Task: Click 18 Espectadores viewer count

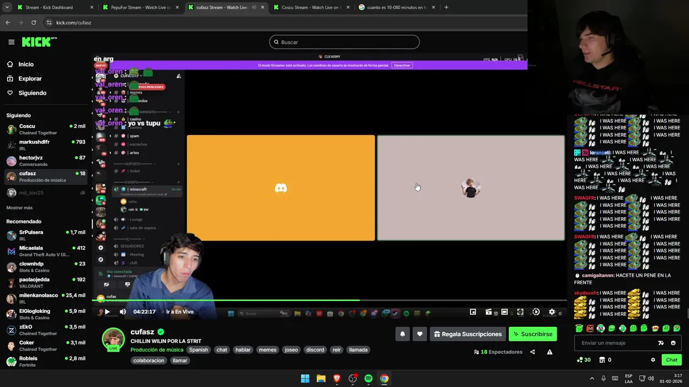Action: pos(498,352)
